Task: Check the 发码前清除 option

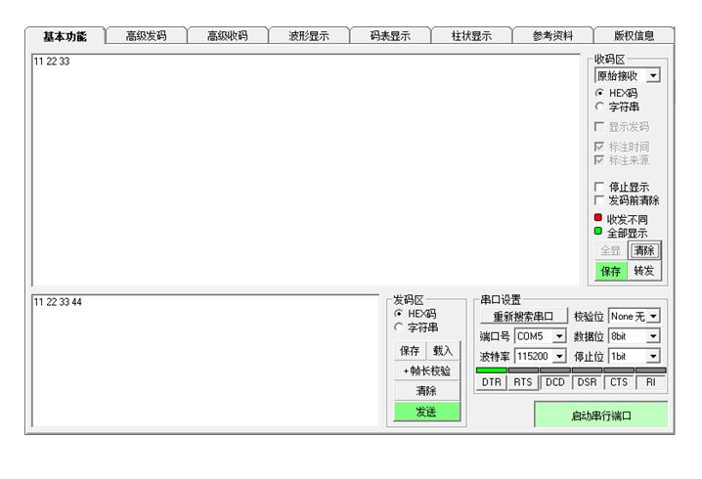Action: point(599,200)
